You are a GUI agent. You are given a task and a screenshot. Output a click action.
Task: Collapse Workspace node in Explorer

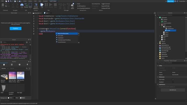[158, 17]
